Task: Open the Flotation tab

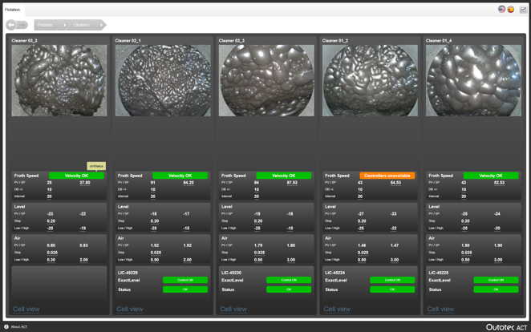Action: (x=13, y=10)
